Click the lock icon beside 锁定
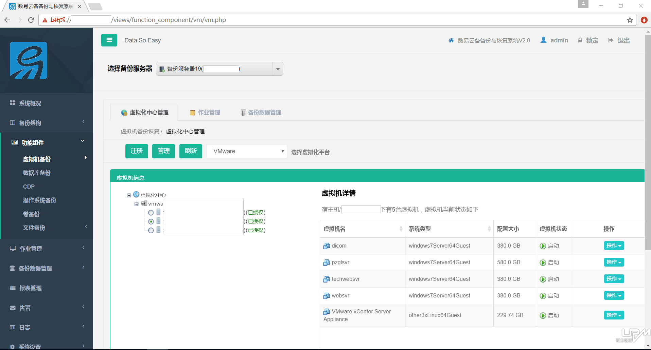The image size is (651, 350). click(x=580, y=40)
